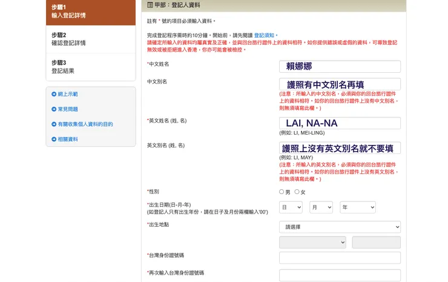Open the 登記須知 link
This screenshot has width=448, height=282.
pos(264,35)
